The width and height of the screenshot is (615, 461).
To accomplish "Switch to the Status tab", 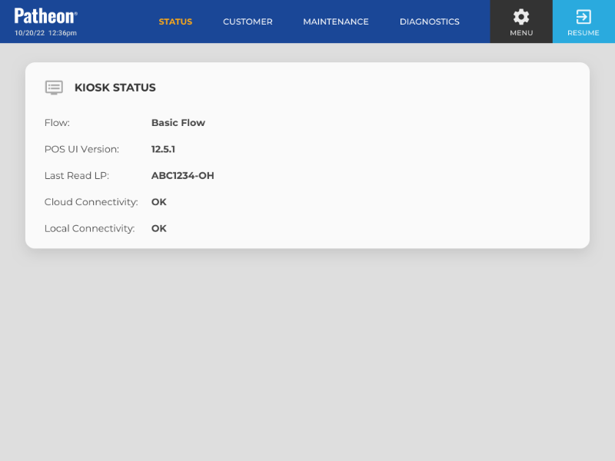I will 175,22.
